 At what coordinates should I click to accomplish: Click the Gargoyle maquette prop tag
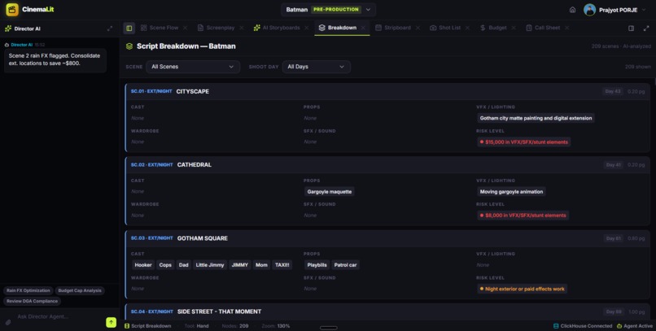click(x=330, y=192)
